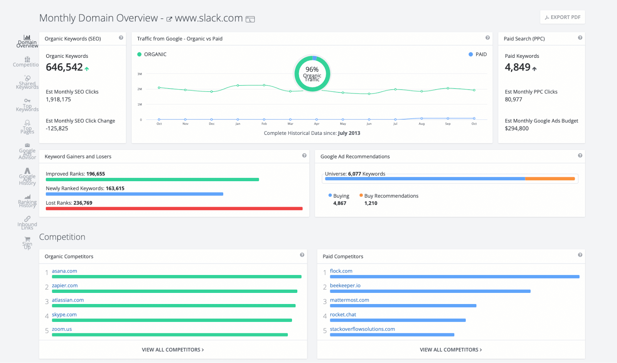
Task: Open zapier.com competitor link
Action: [65, 286]
